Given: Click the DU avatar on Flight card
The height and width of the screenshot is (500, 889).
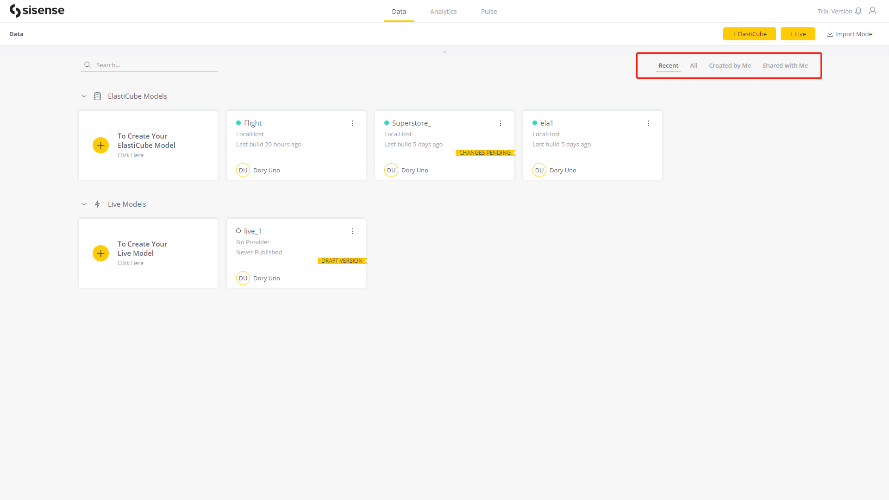Looking at the screenshot, I should [x=243, y=170].
